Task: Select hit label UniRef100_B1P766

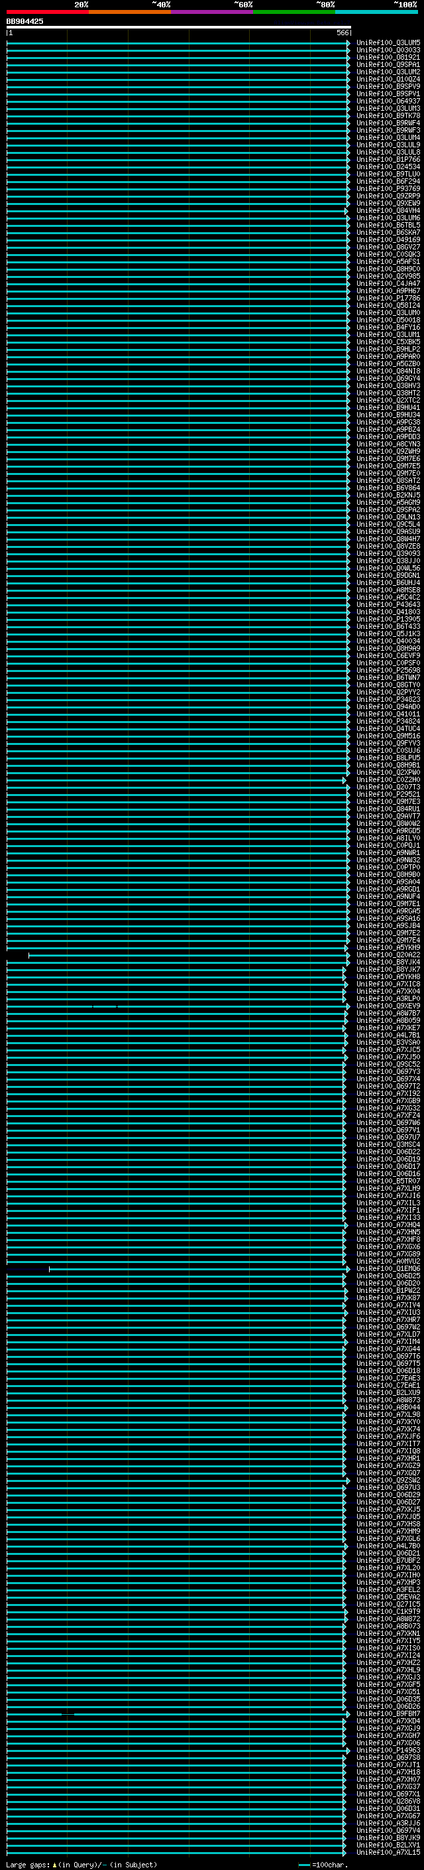Action: pyautogui.click(x=388, y=160)
